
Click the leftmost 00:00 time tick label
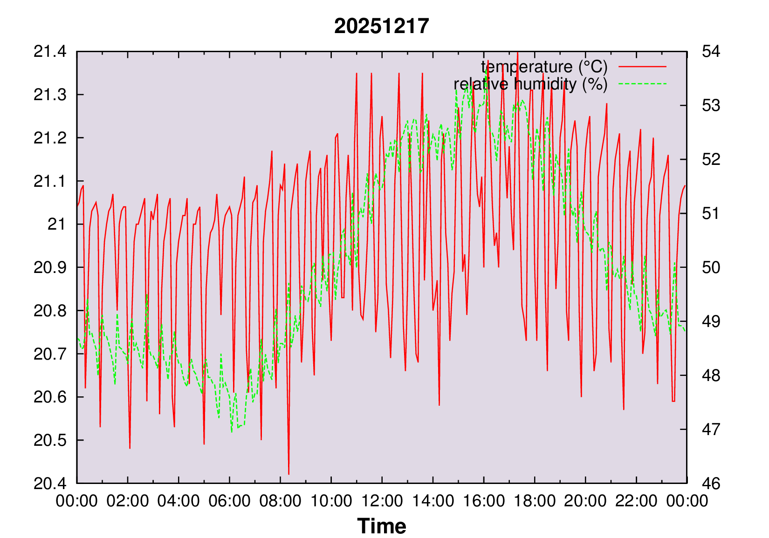coord(77,501)
